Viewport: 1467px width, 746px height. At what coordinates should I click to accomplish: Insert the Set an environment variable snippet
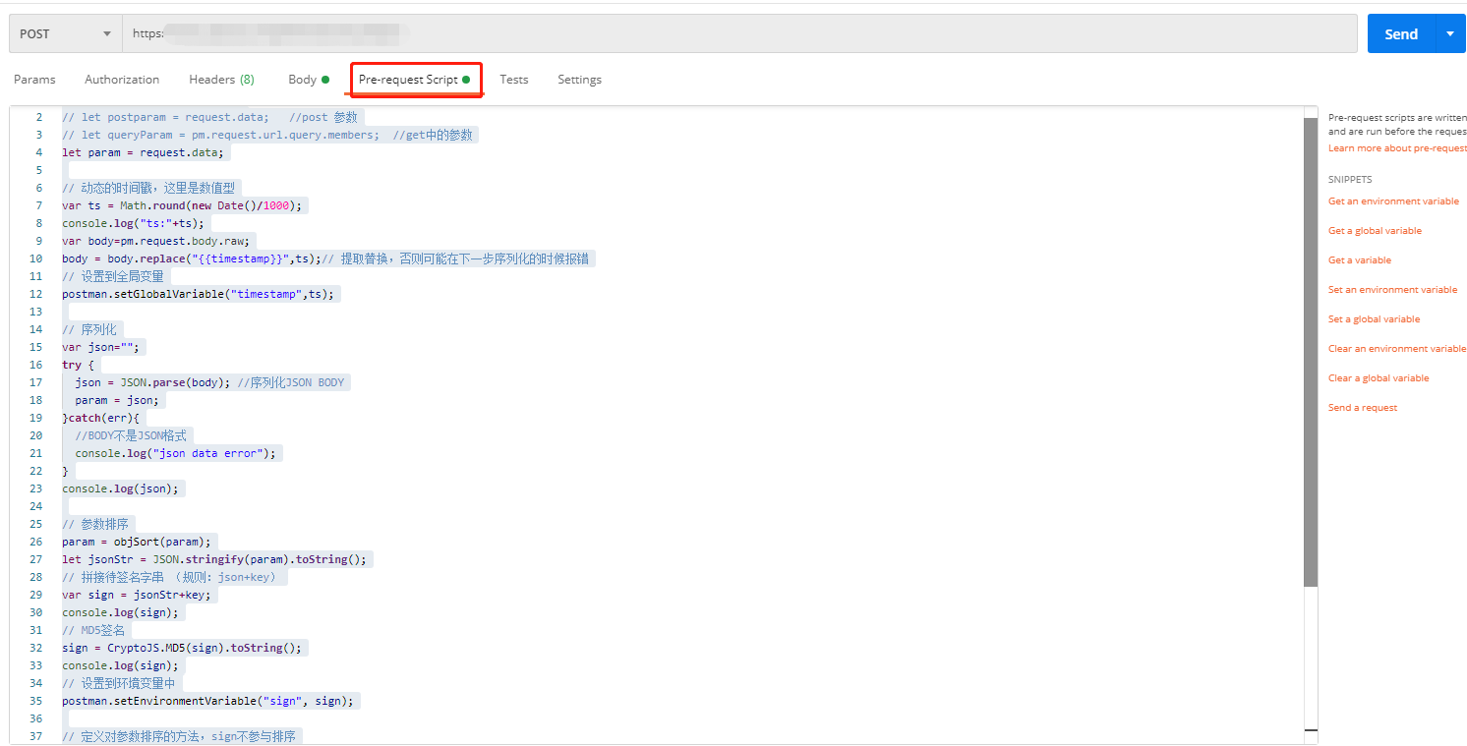[1393, 289]
